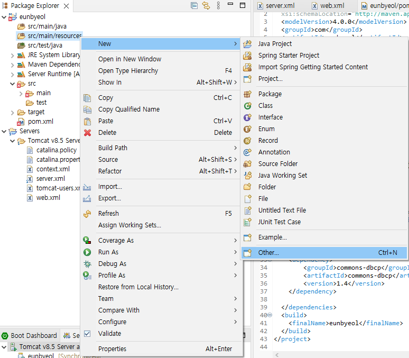The height and width of the screenshot is (358, 409).
Task: Select Assign Working Sets...
Action: click(161, 225)
